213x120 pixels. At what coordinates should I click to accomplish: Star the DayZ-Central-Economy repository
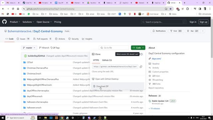[x=193, y=31]
